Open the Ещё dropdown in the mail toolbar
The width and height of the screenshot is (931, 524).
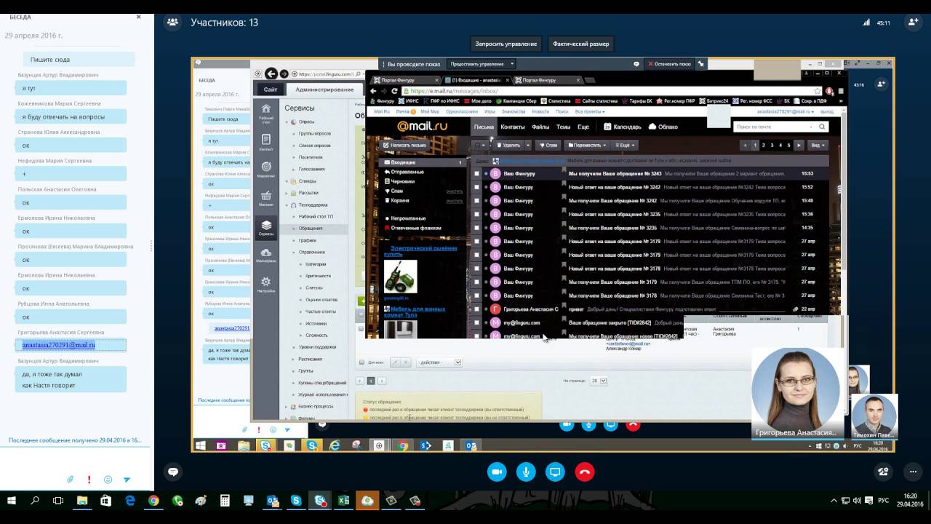tap(625, 145)
